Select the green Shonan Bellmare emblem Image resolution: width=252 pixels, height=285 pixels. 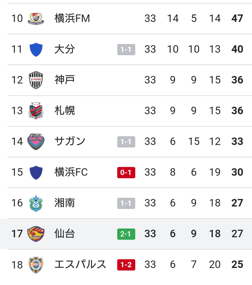[x=36, y=203]
